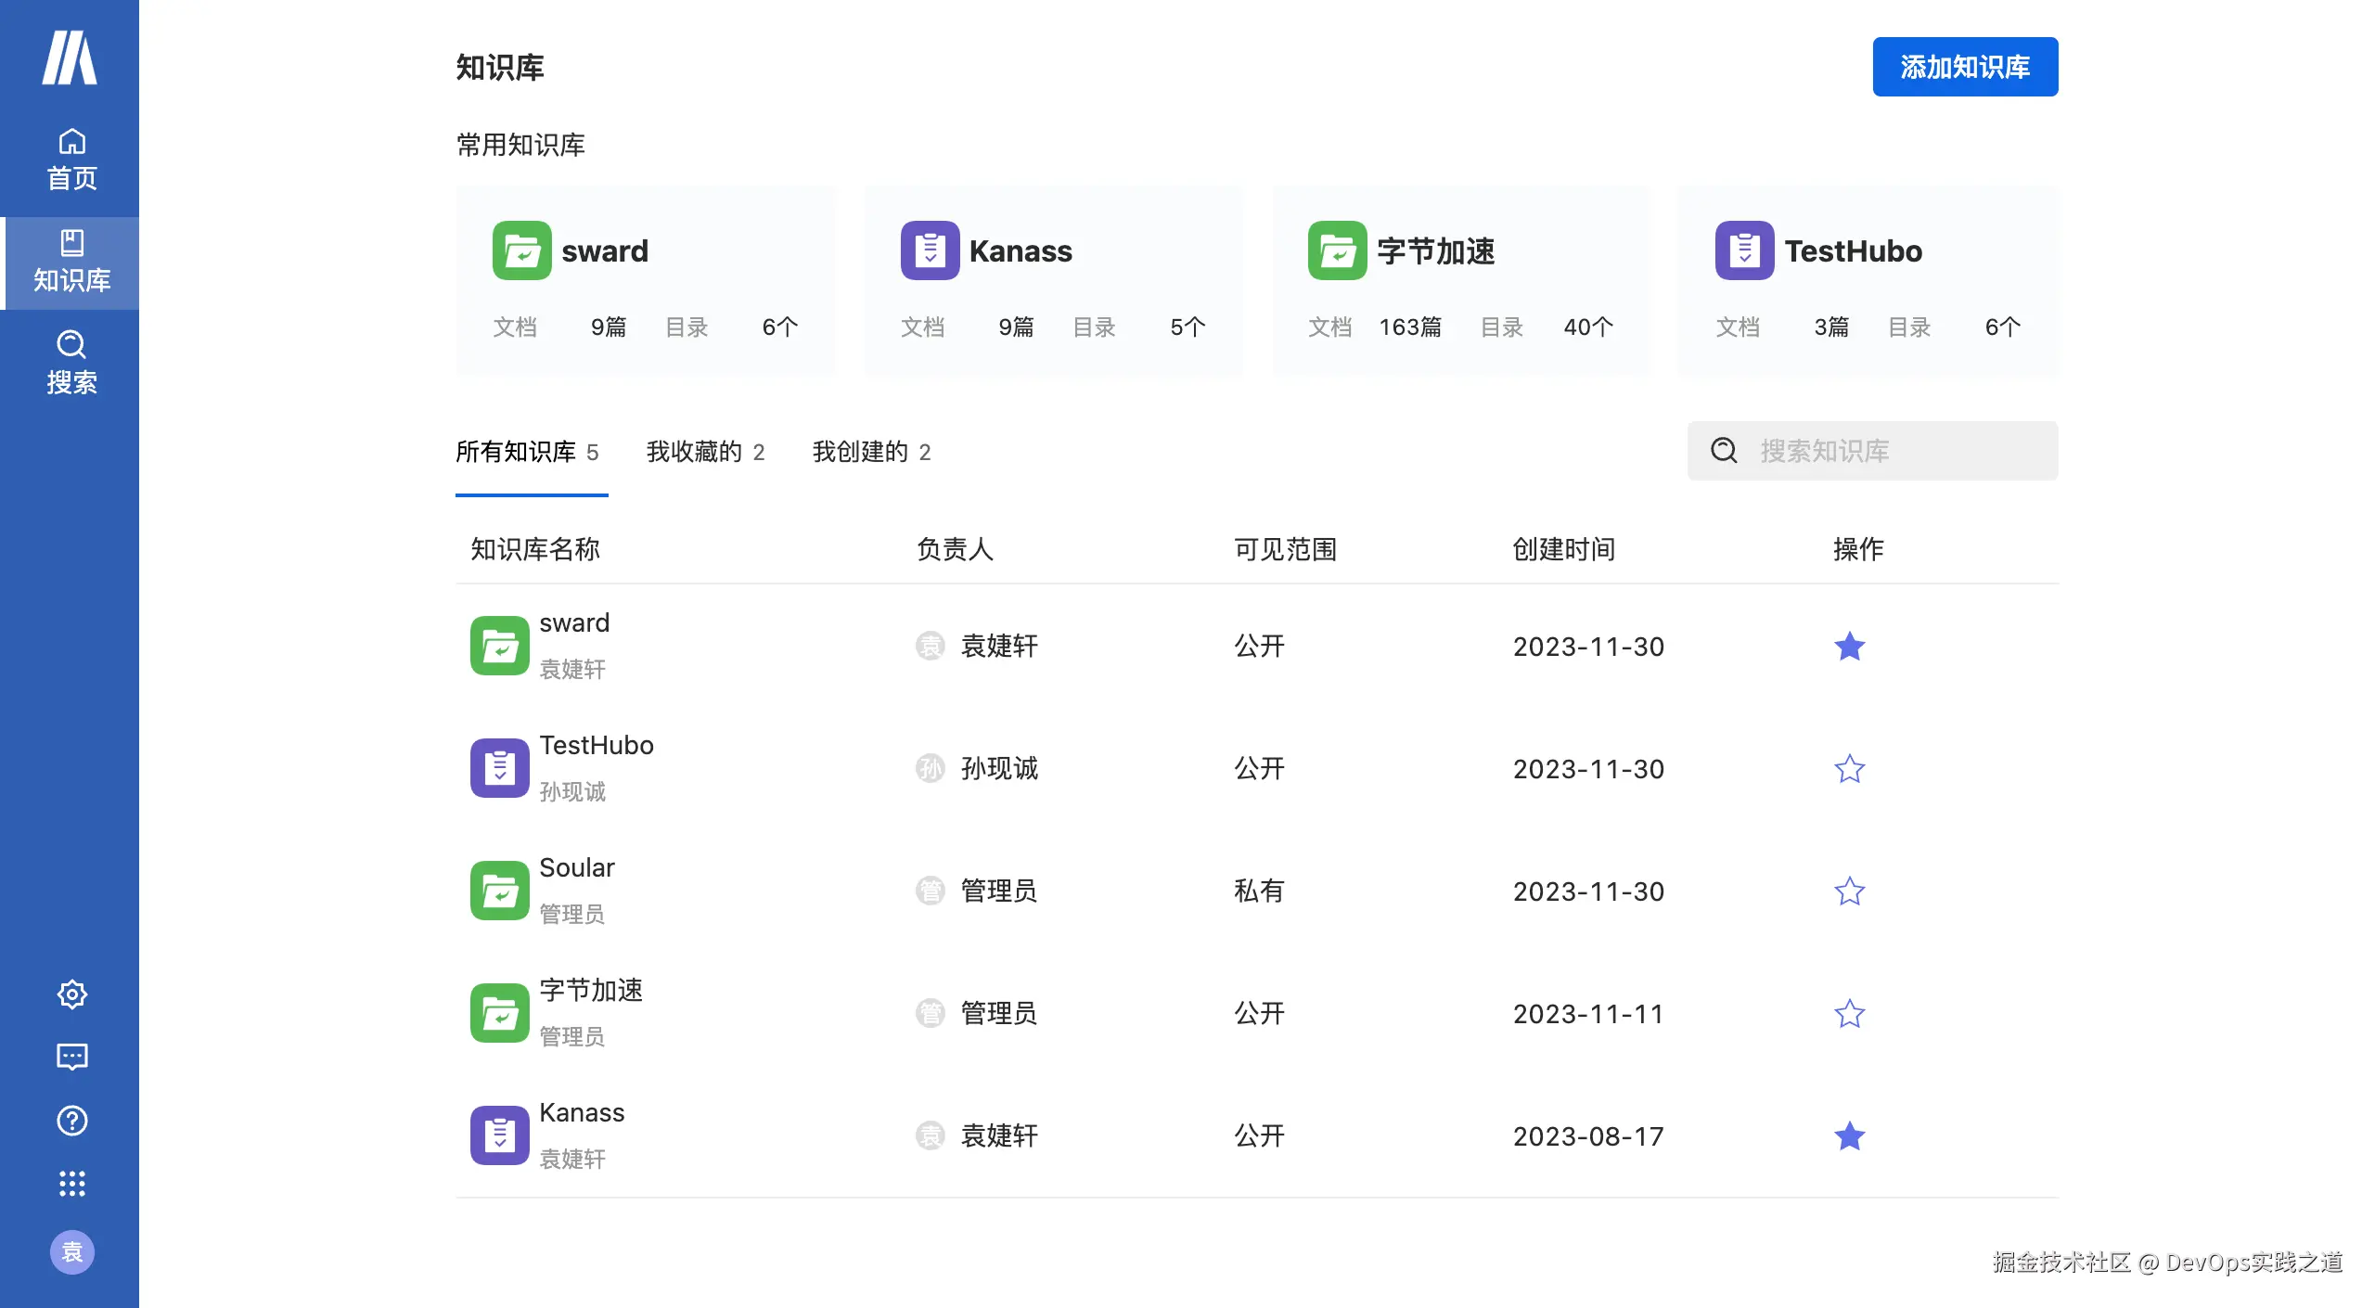Select the 所有知识库 tab
This screenshot has height=1308, width=2375.
526,452
